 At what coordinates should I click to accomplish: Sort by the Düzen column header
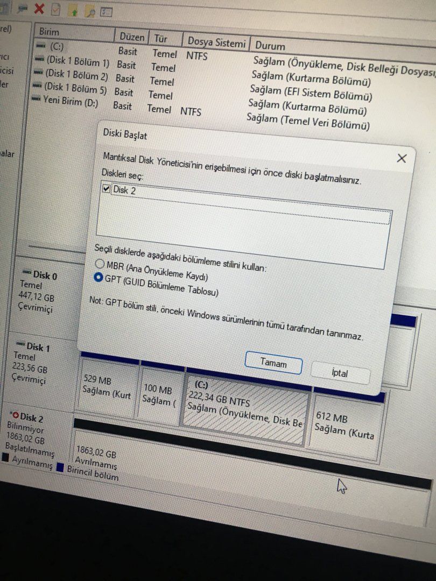(132, 37)
